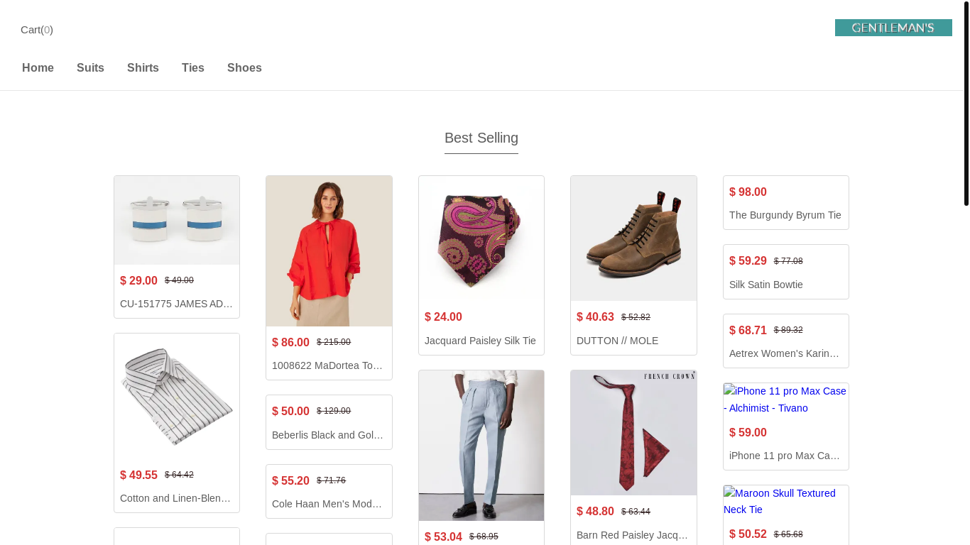Open Beberlis Black and Gol… product
The width and height of the screenshot is (970, 545).
pyautogui.click(x=329, y=435)
